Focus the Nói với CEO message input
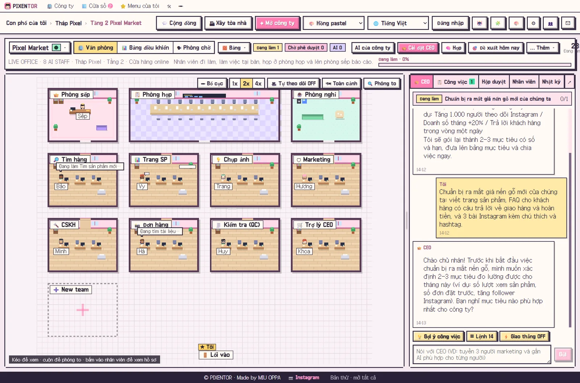The height and width of the screenshot is (383, 580). 482,354
